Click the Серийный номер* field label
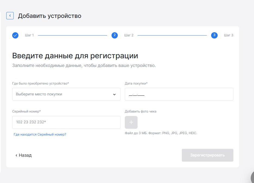The height and width of the screenshot is (183, 254). [x=26, y=111]
